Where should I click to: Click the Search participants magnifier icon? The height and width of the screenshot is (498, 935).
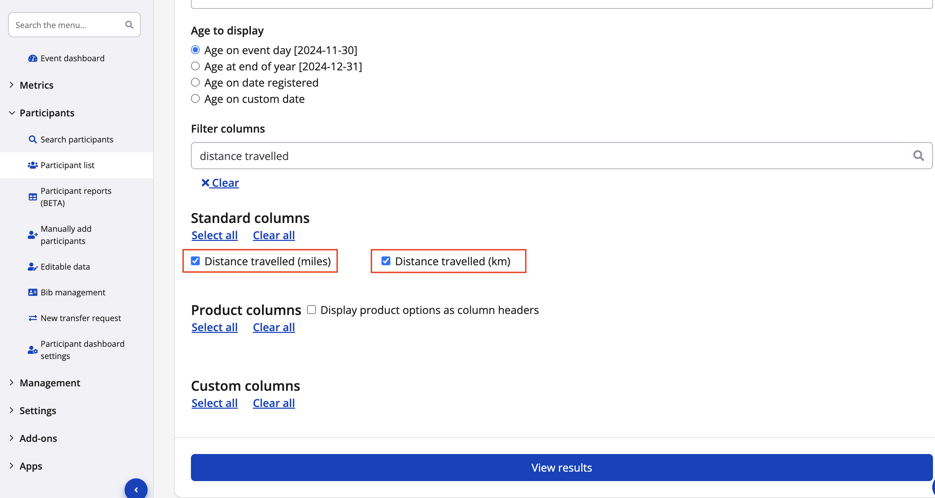(32, 140)
